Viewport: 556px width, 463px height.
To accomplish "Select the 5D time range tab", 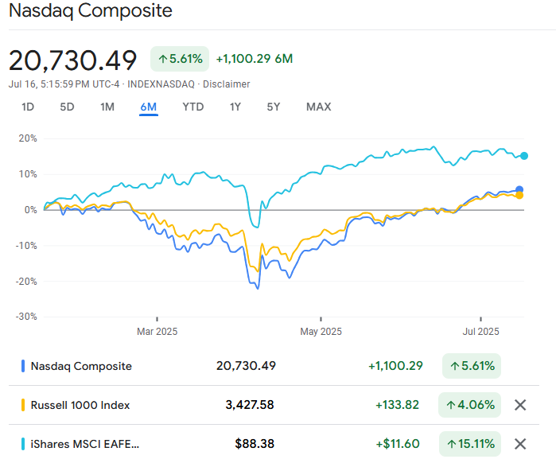I will pos(67,107).
